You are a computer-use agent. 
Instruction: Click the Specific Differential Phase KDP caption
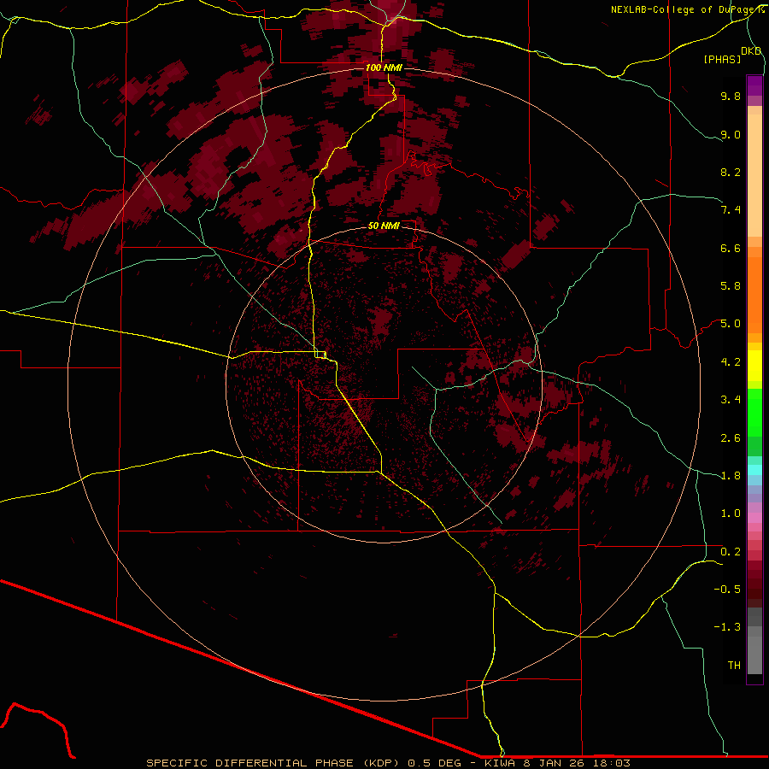388,763
